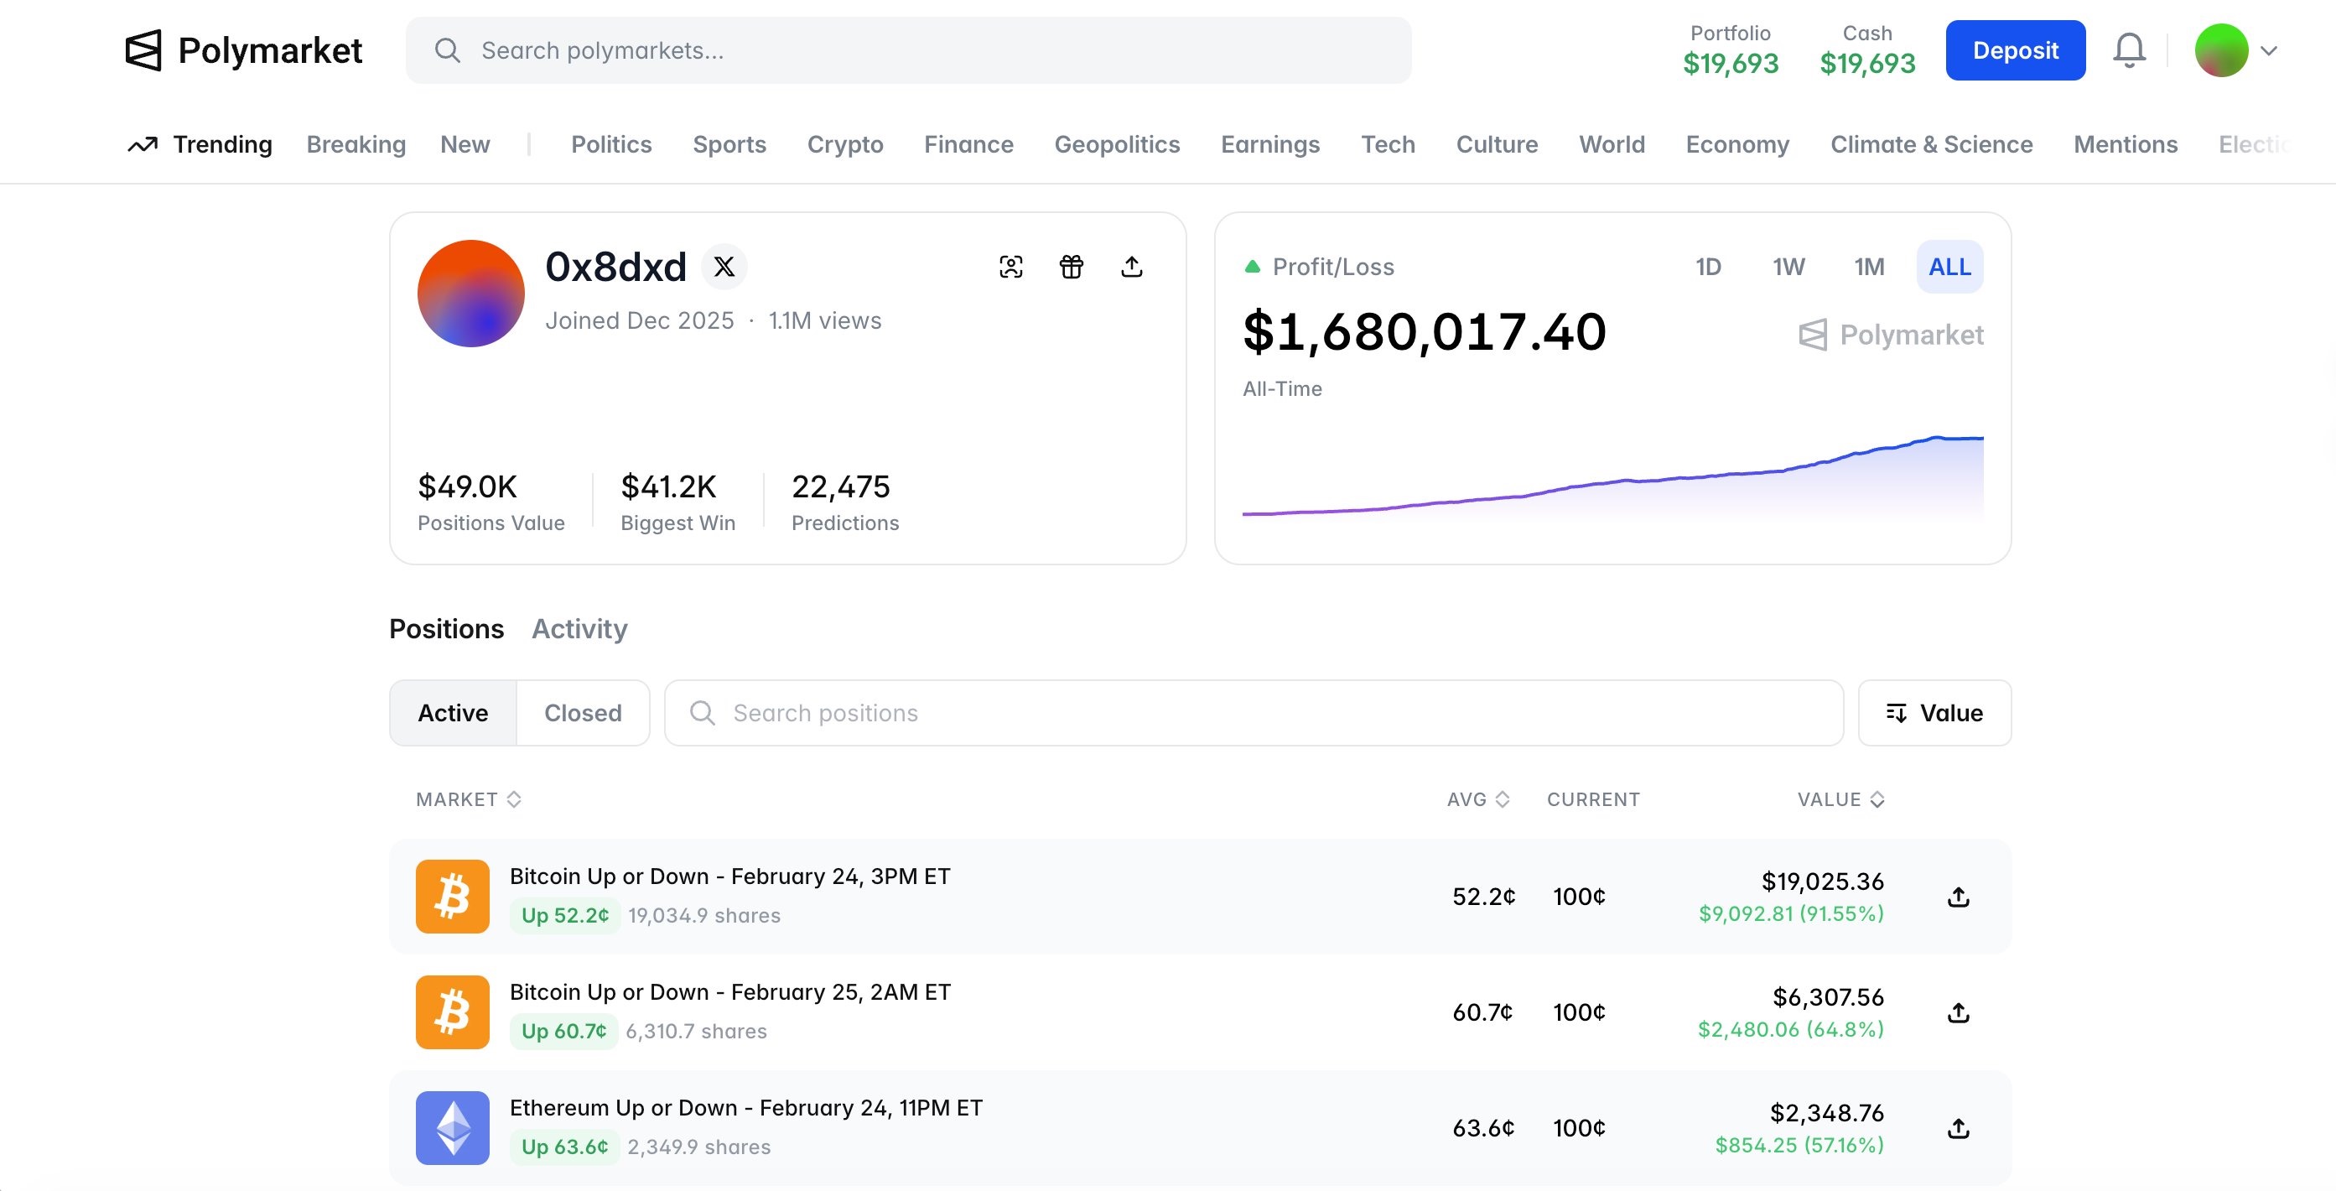Click the share icon on profile card
Image resolution: width=2336 pixels, height=1191 pixels.
[1131, 267]
